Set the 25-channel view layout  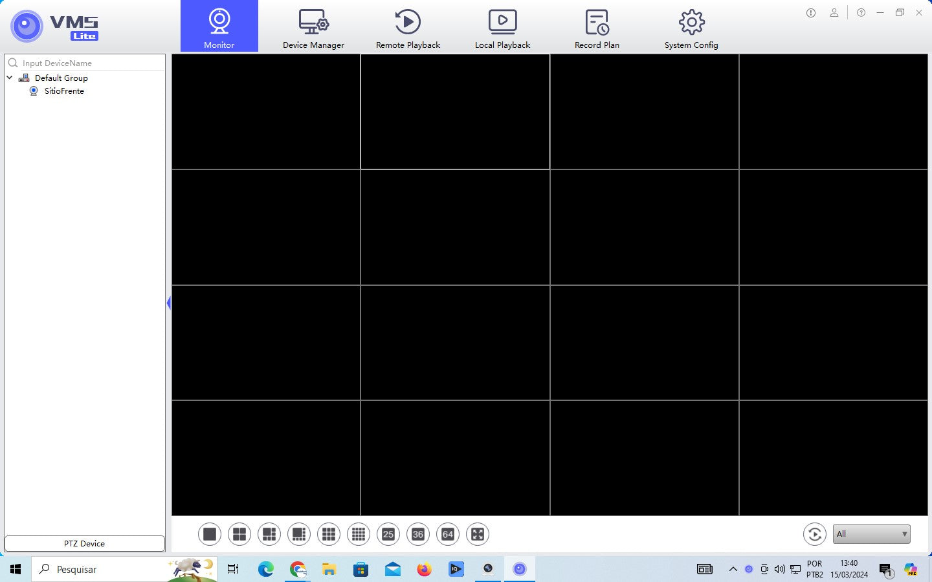click(x=388, y=534)
